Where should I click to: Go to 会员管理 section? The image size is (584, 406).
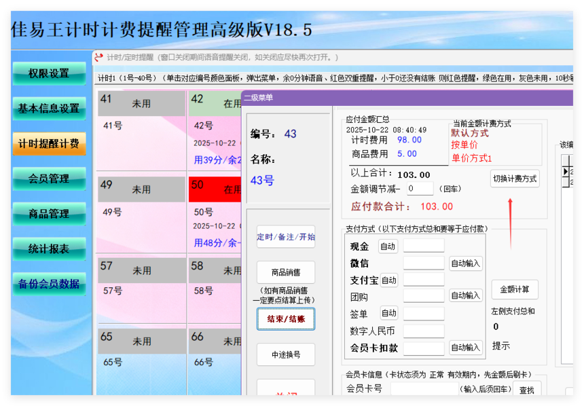point(49,179)
